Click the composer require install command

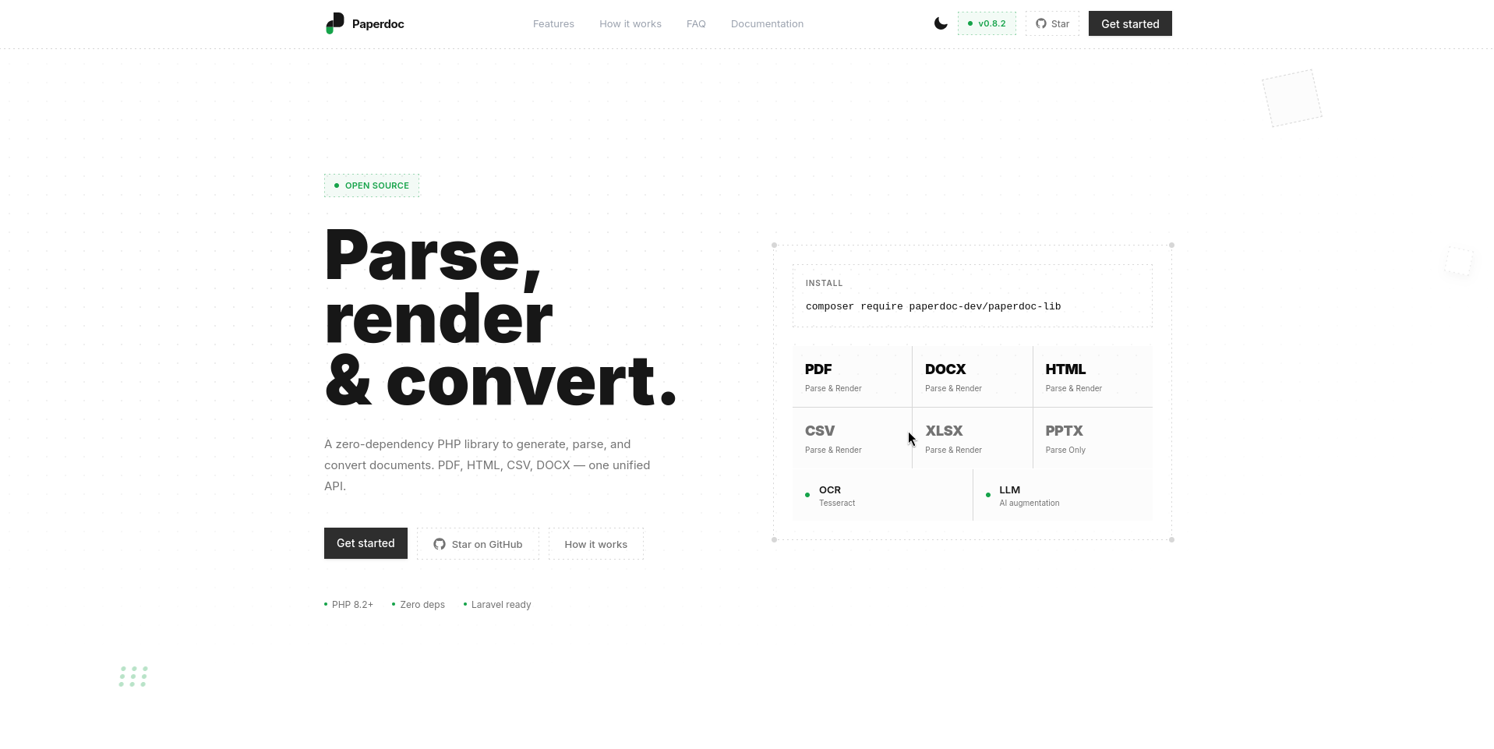pos(933,306)
